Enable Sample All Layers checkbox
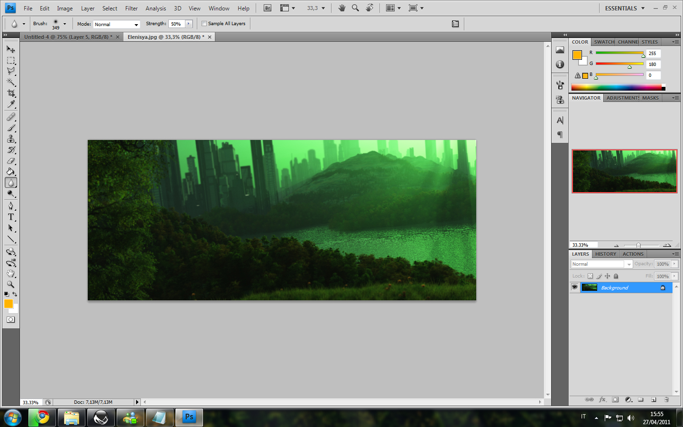The height and width of the screenshot is (427, 683). click(x=204, y=23)
